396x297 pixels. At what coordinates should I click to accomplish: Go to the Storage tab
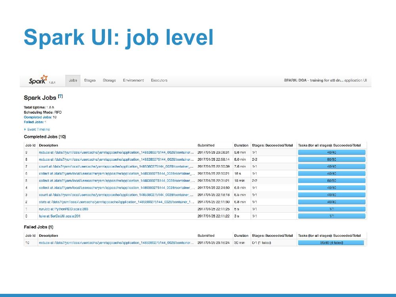tap(109, 80)
